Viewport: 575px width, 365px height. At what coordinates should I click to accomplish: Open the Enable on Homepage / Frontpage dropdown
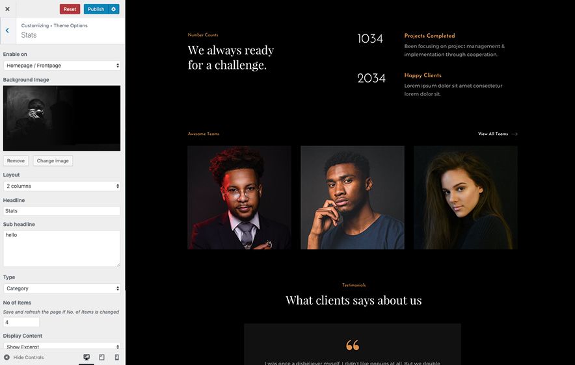tap(62, 66)
